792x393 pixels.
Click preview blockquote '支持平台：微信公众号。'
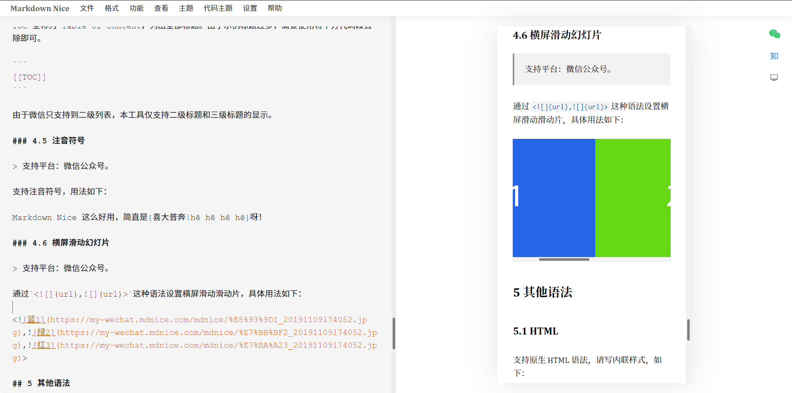pos(592,69)
